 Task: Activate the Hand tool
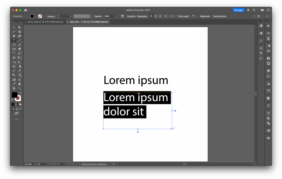[20, 84]
